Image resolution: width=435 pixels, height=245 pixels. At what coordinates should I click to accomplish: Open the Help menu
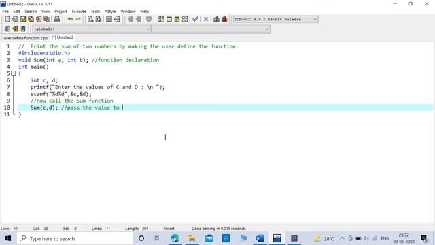(x=144, y=12)
